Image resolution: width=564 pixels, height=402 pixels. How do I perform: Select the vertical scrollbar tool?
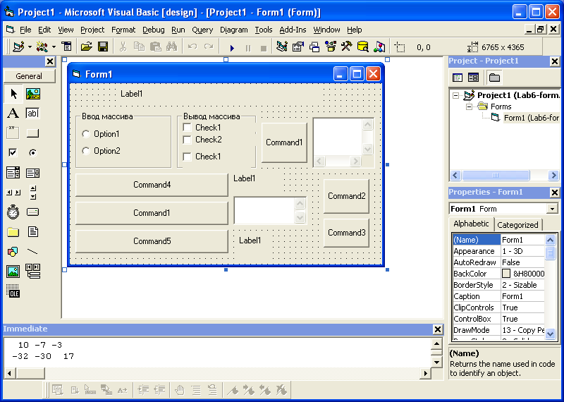32,193
